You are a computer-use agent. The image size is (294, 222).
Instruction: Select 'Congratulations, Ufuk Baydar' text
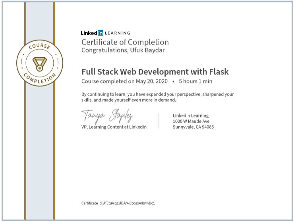coord(123,50)
